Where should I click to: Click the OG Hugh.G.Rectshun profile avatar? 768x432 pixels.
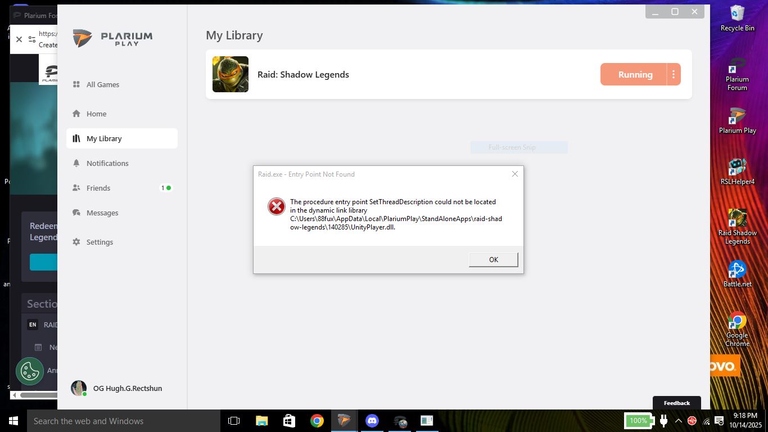79,388
